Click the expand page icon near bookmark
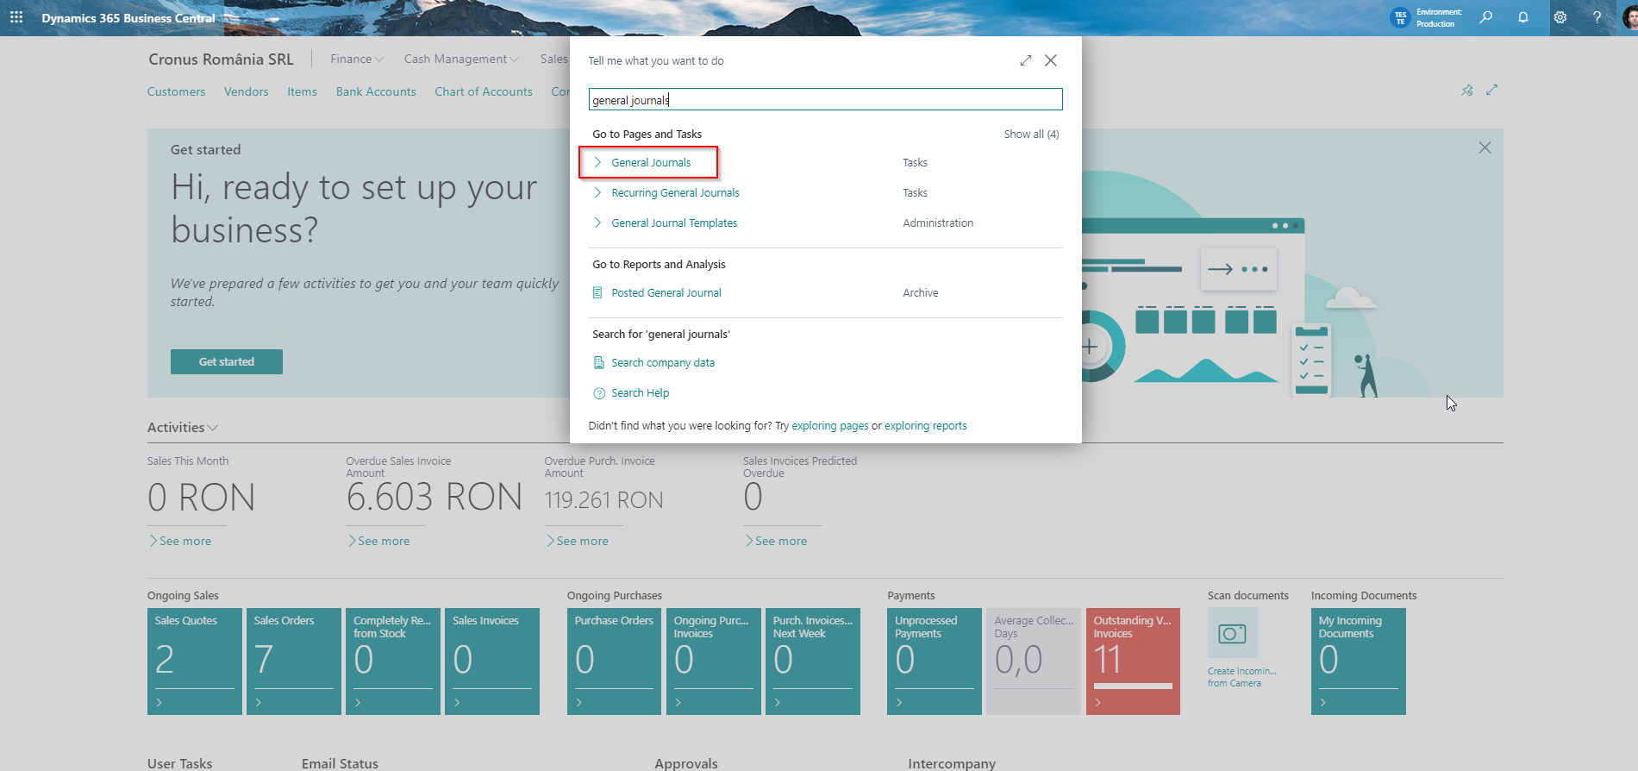Image resolution: width=1638 pixels, height=771 pixels. pyautogui.click(x=1492, y=90)
